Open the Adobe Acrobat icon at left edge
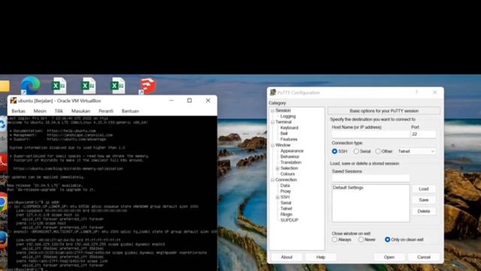The image size is (481, 271). pyautogui.click(x=3, y=163)
